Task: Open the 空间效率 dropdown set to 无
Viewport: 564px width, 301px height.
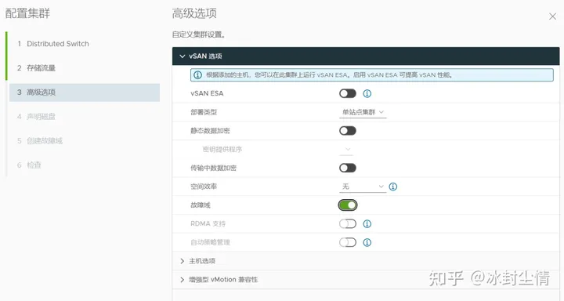Action: 363,187
